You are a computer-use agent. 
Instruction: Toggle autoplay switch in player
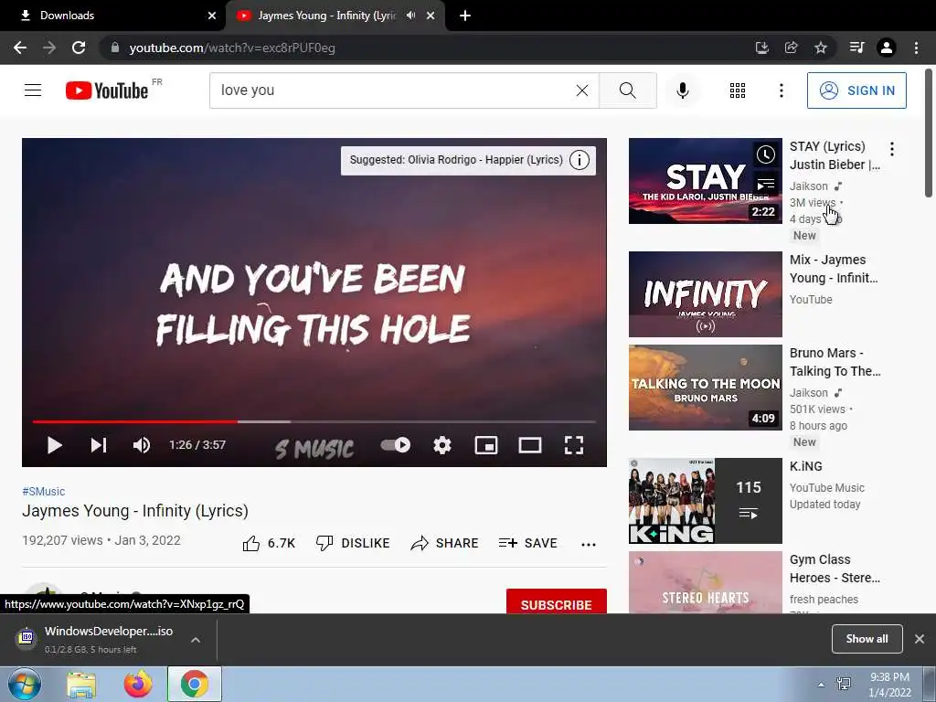pos(395,445)
